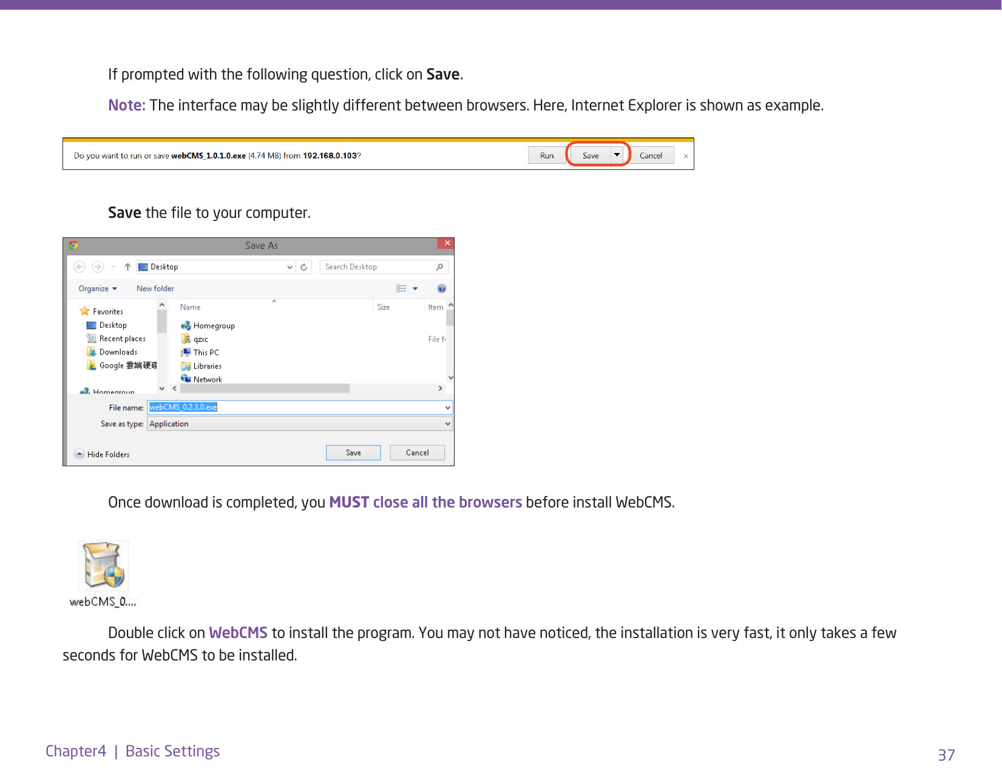Click the Recent places icon
The image size is (1002, 774).
tap(92, 338)
